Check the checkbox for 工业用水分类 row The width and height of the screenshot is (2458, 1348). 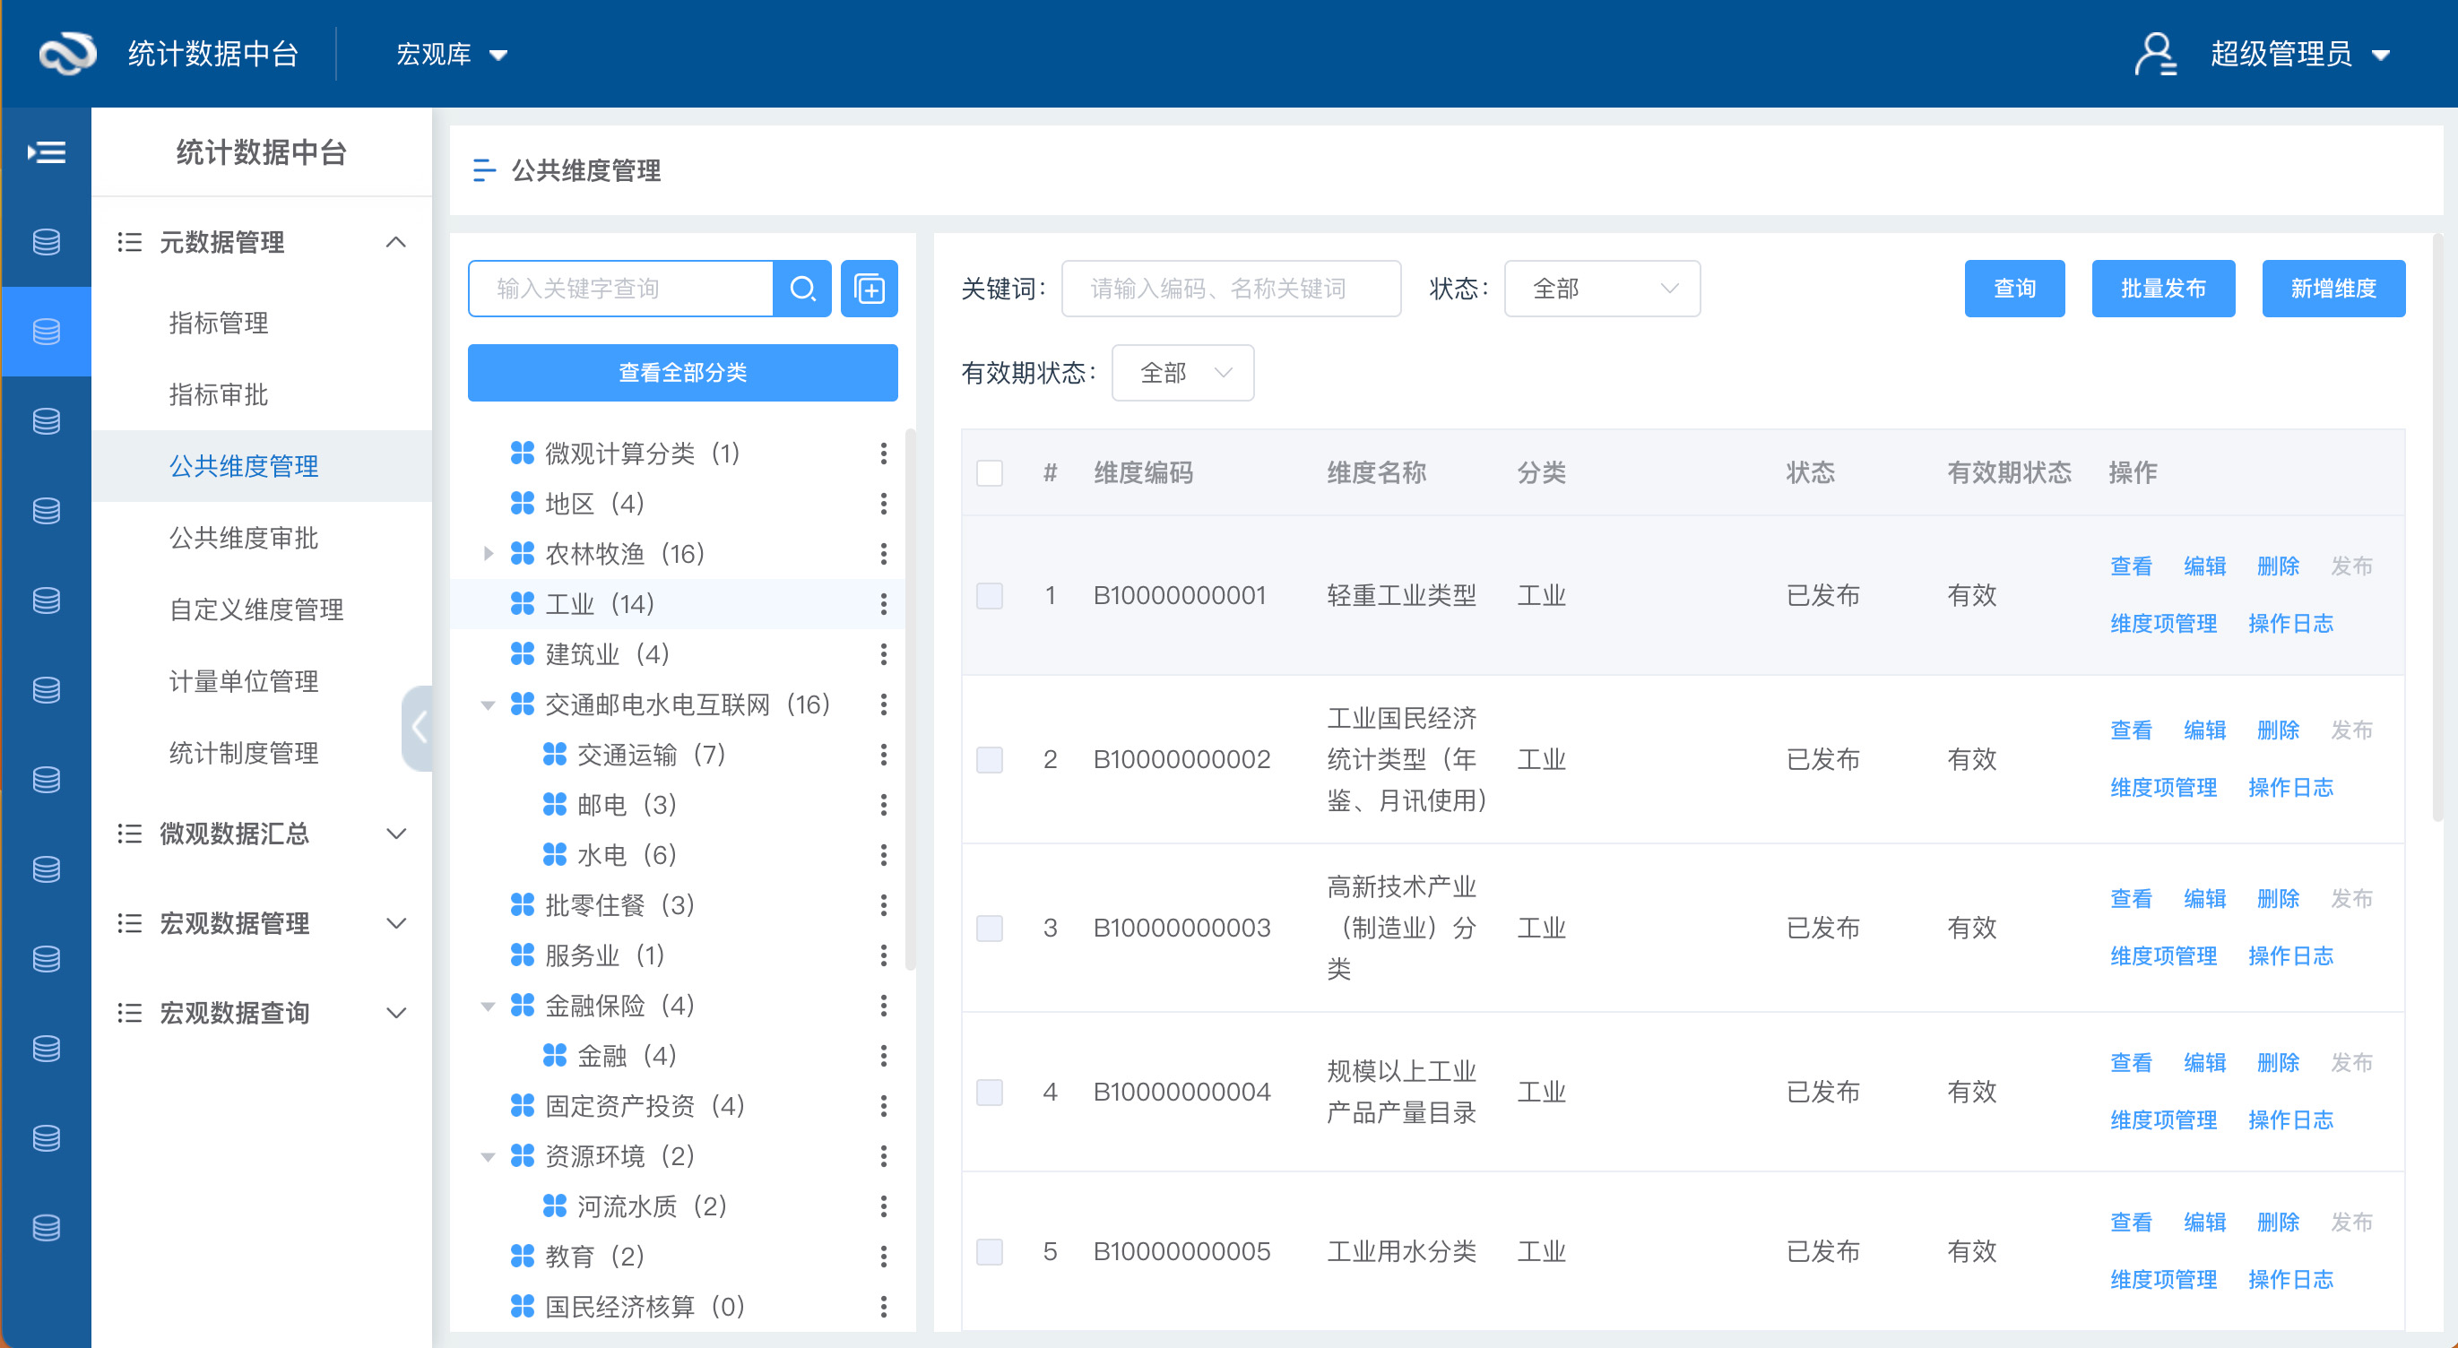coord(990,1250)
